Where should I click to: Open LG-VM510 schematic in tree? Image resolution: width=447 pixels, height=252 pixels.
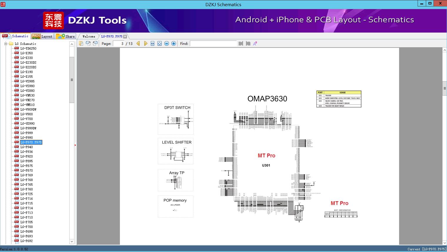[x=27, y=105]
